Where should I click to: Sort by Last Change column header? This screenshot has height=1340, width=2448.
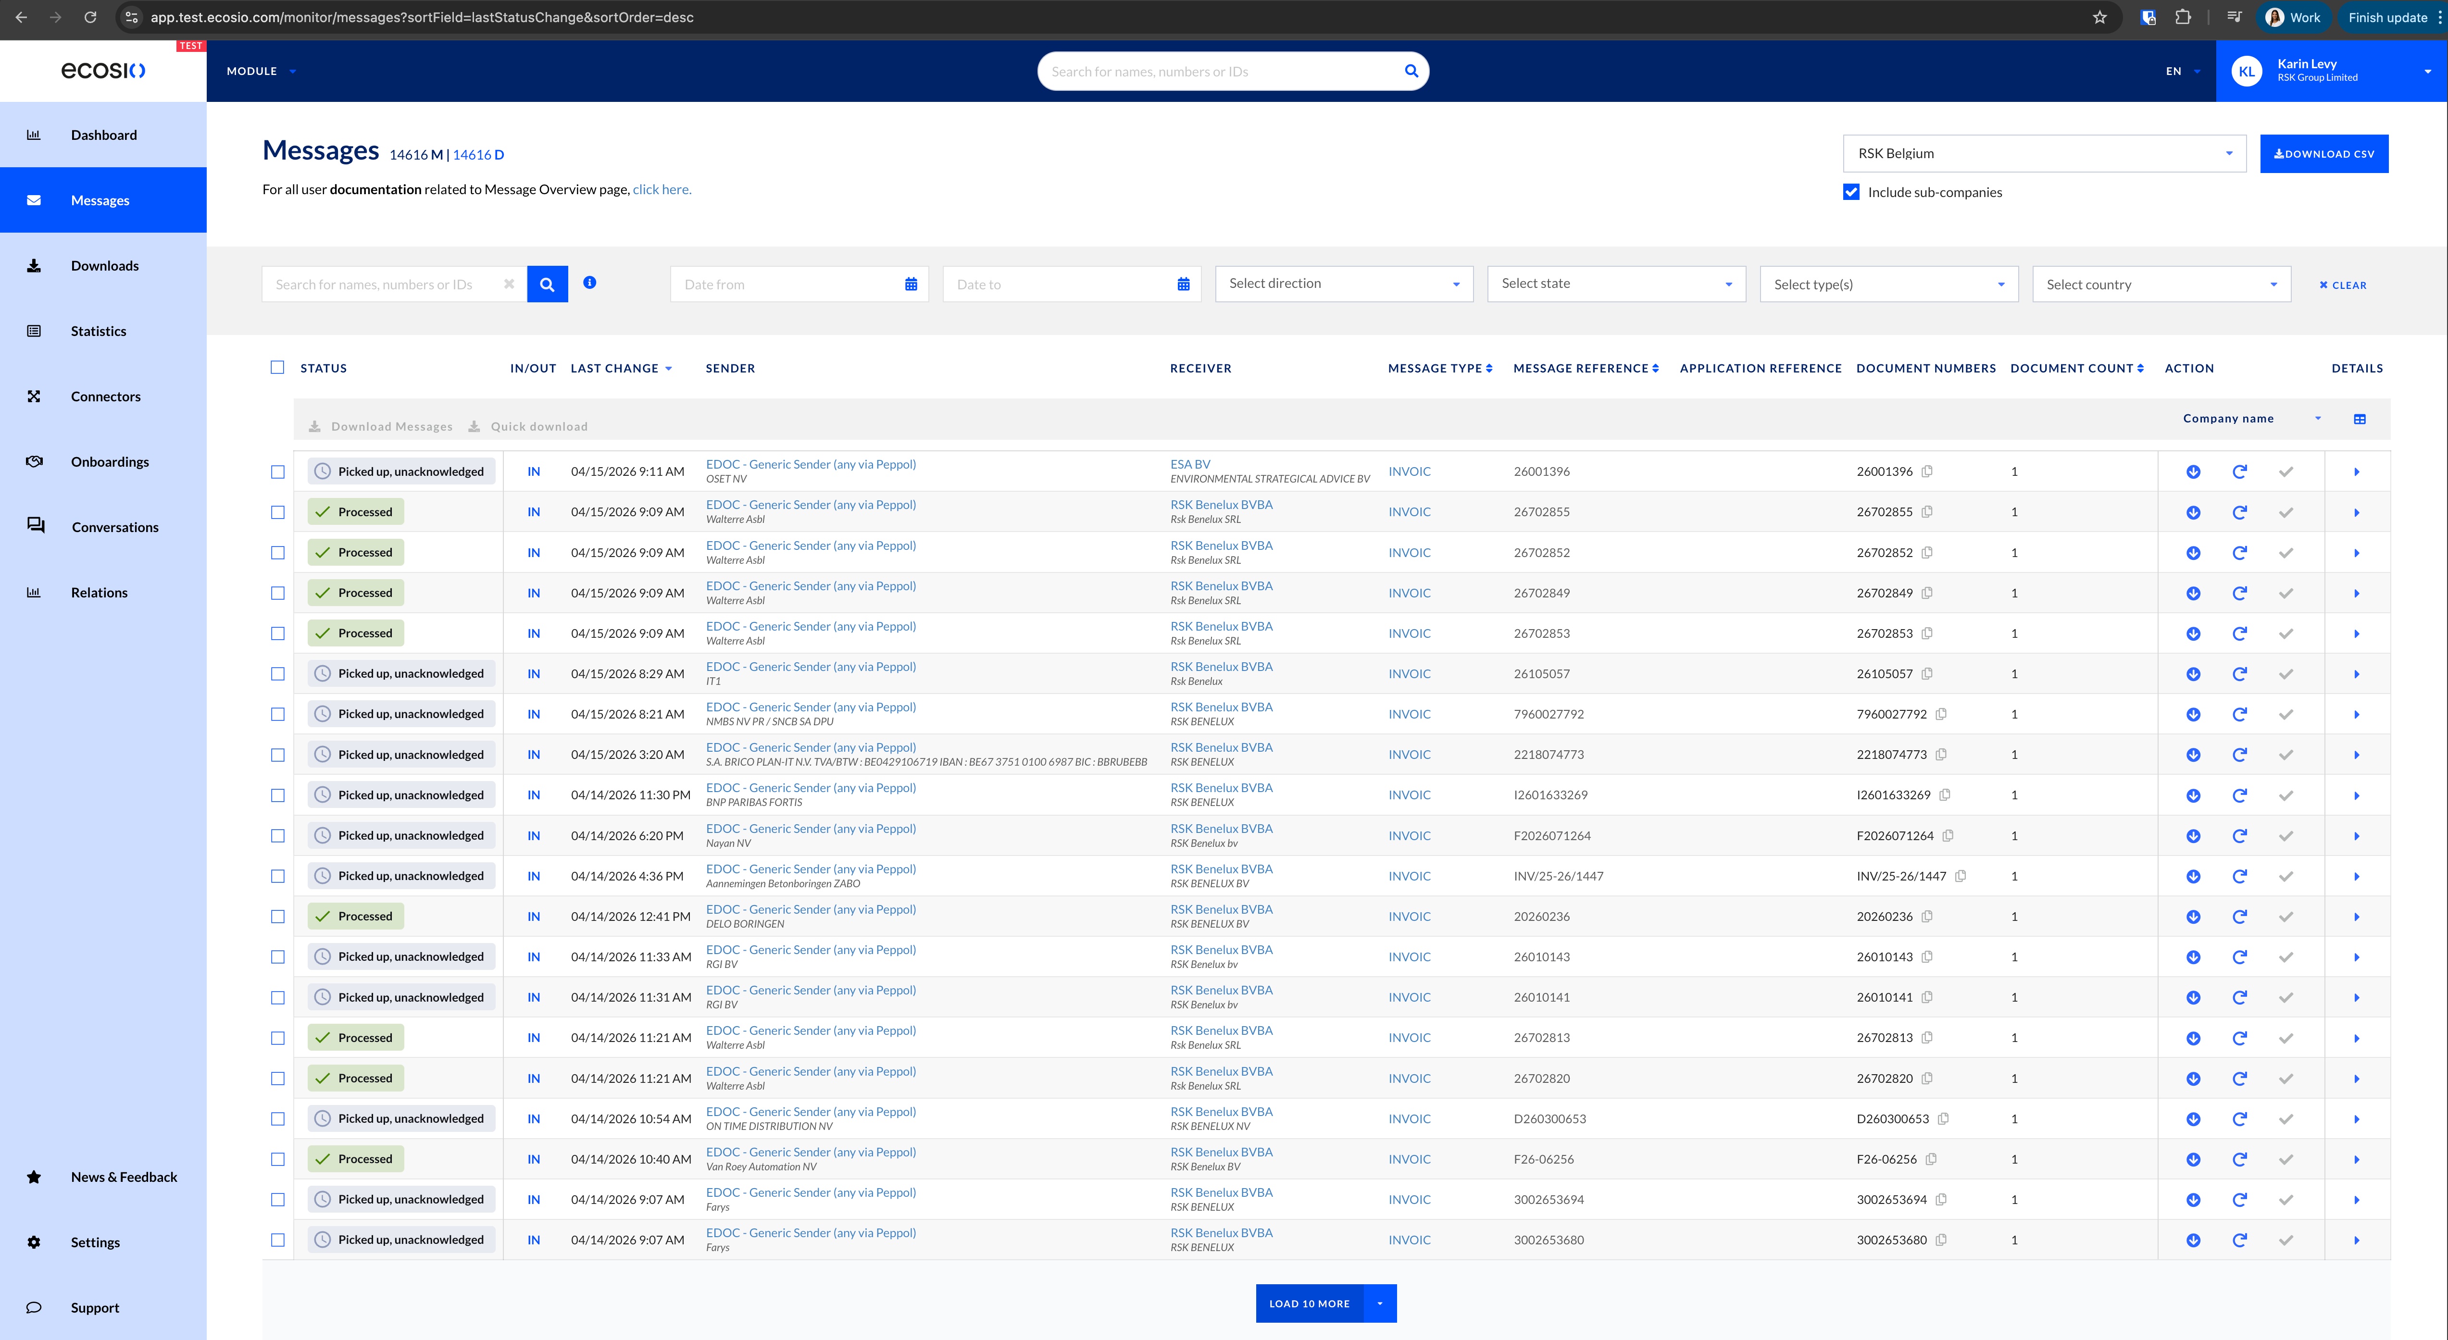click(x=622, y=368)
